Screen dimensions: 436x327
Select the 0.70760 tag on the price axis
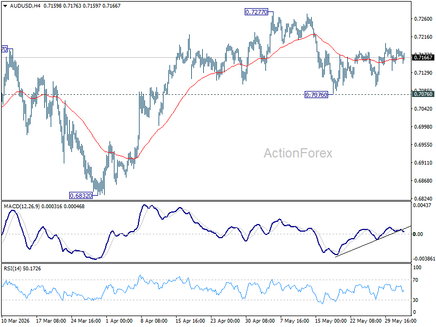[x=423, y=94]
